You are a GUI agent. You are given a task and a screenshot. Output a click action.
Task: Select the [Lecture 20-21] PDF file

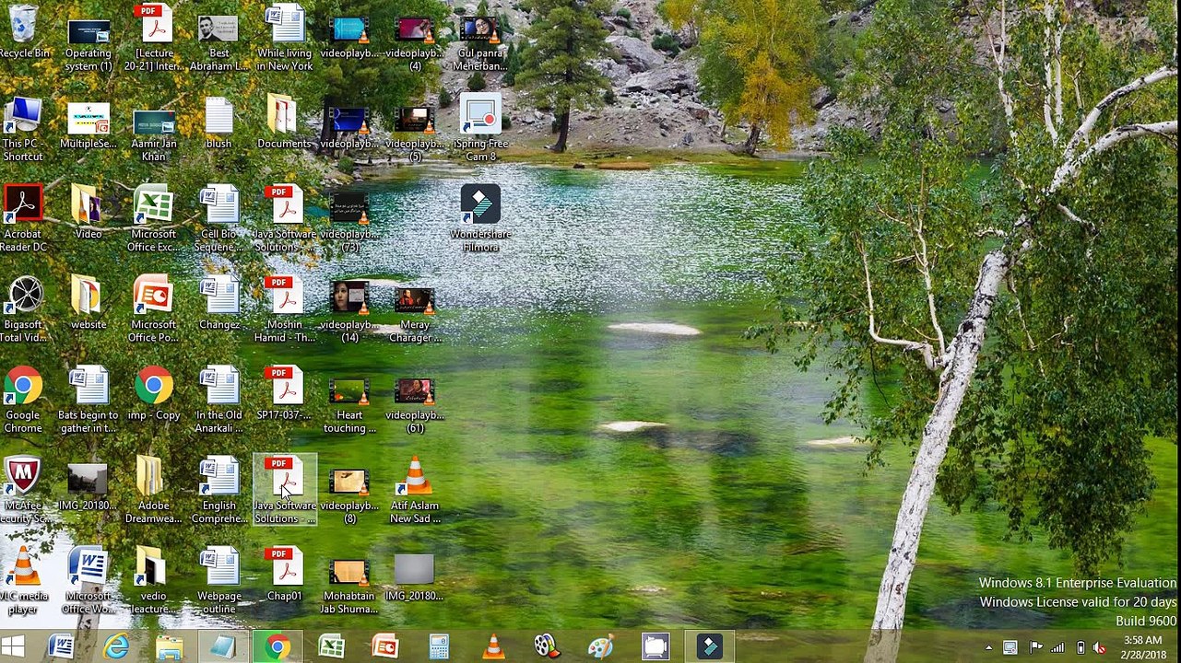pyautogui.click(x=154, y=37)
